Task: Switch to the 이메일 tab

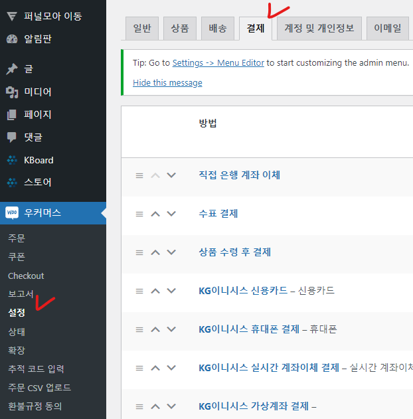Action: tap(388, 29)
